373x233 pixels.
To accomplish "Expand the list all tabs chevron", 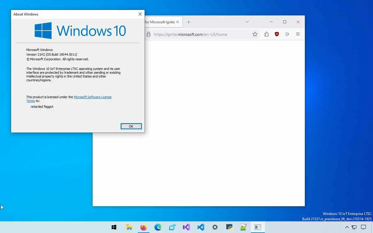I will tap(247, 22).
